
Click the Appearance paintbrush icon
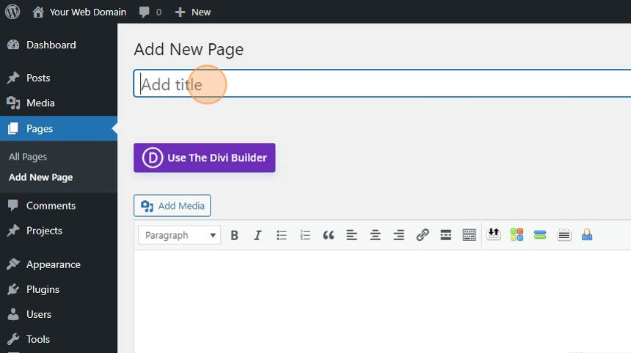[13, 264]
